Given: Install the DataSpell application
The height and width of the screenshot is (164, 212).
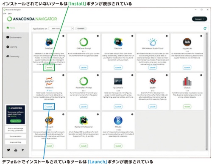Looking at the screenshot, I should tap(49, 68).
